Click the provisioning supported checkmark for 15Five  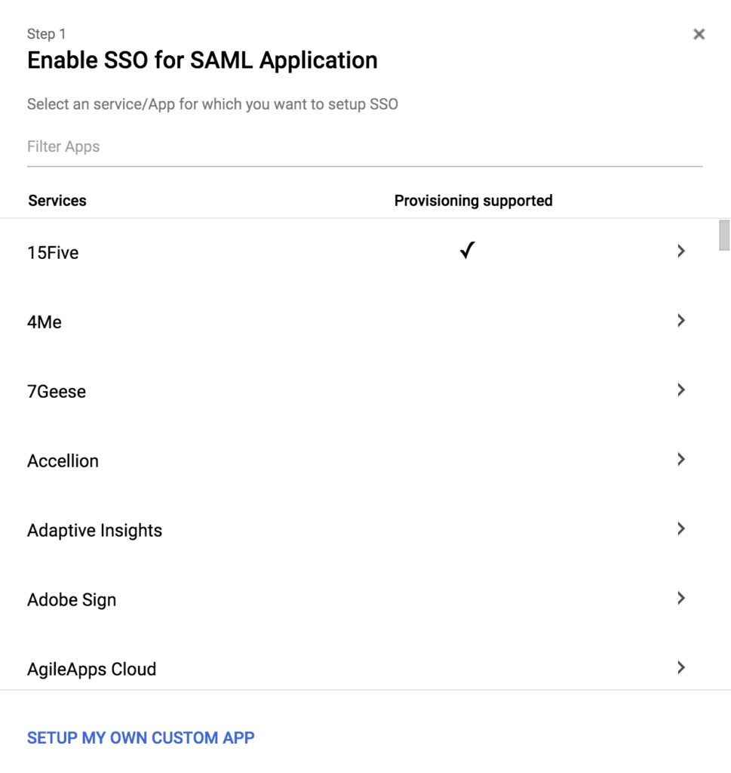(466, 250)
